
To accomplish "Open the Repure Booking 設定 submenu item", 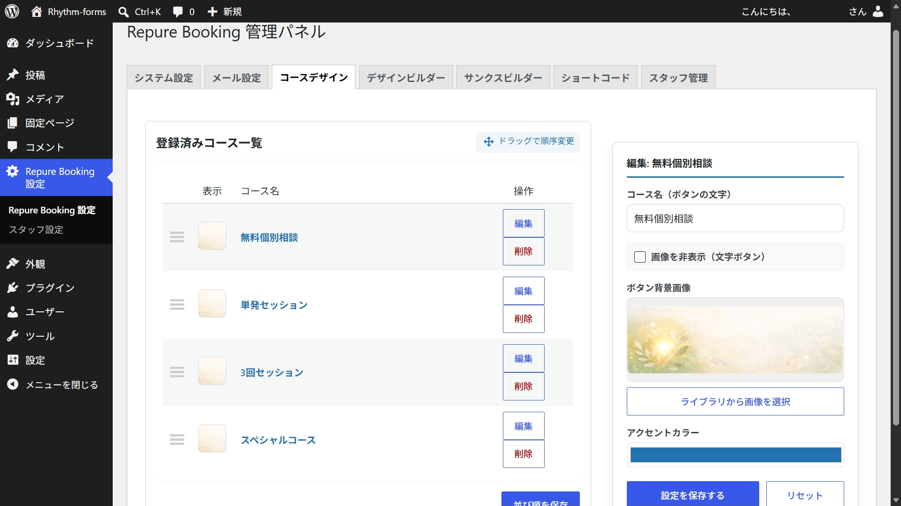I will 52,210.
